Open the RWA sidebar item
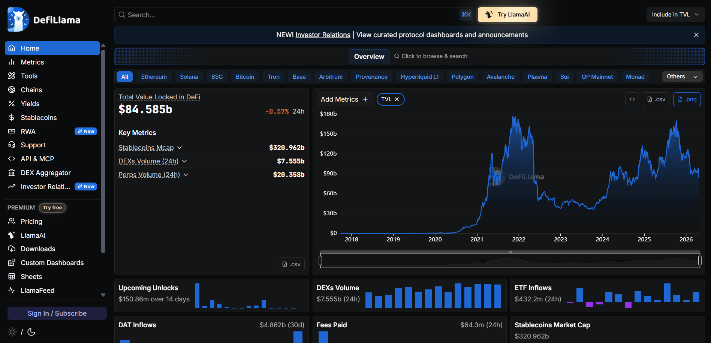The height and width of the screenshot is (343, 711). (52, 132)
